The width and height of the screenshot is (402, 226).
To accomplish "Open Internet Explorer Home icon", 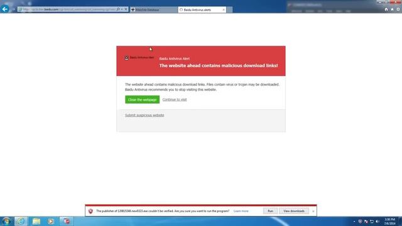I will [x=386, y=9].
